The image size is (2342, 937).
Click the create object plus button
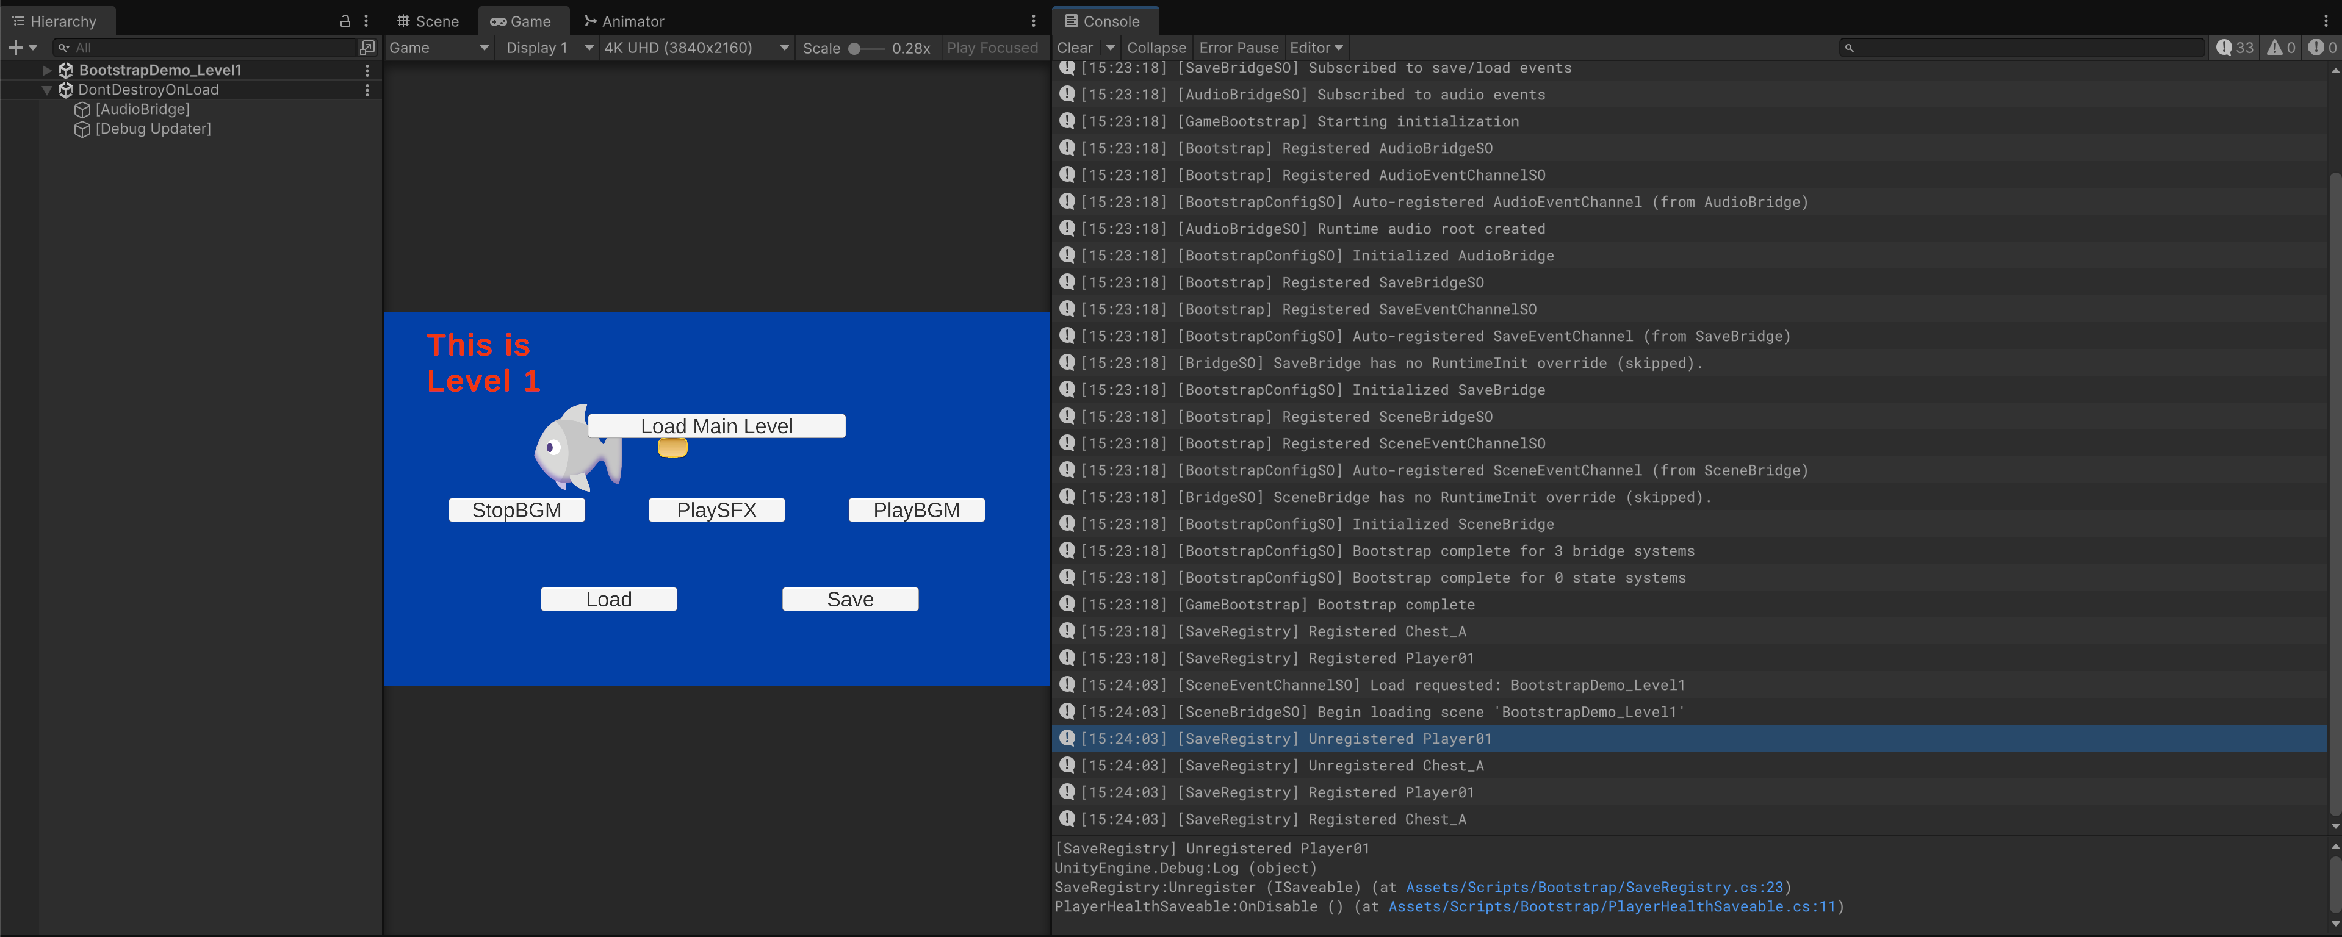15,47
